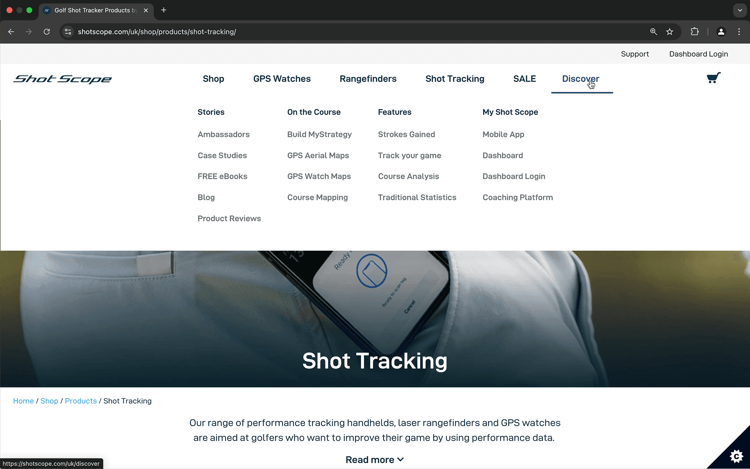Click the Features heading

pyautogui.click(x=395, y=112)
